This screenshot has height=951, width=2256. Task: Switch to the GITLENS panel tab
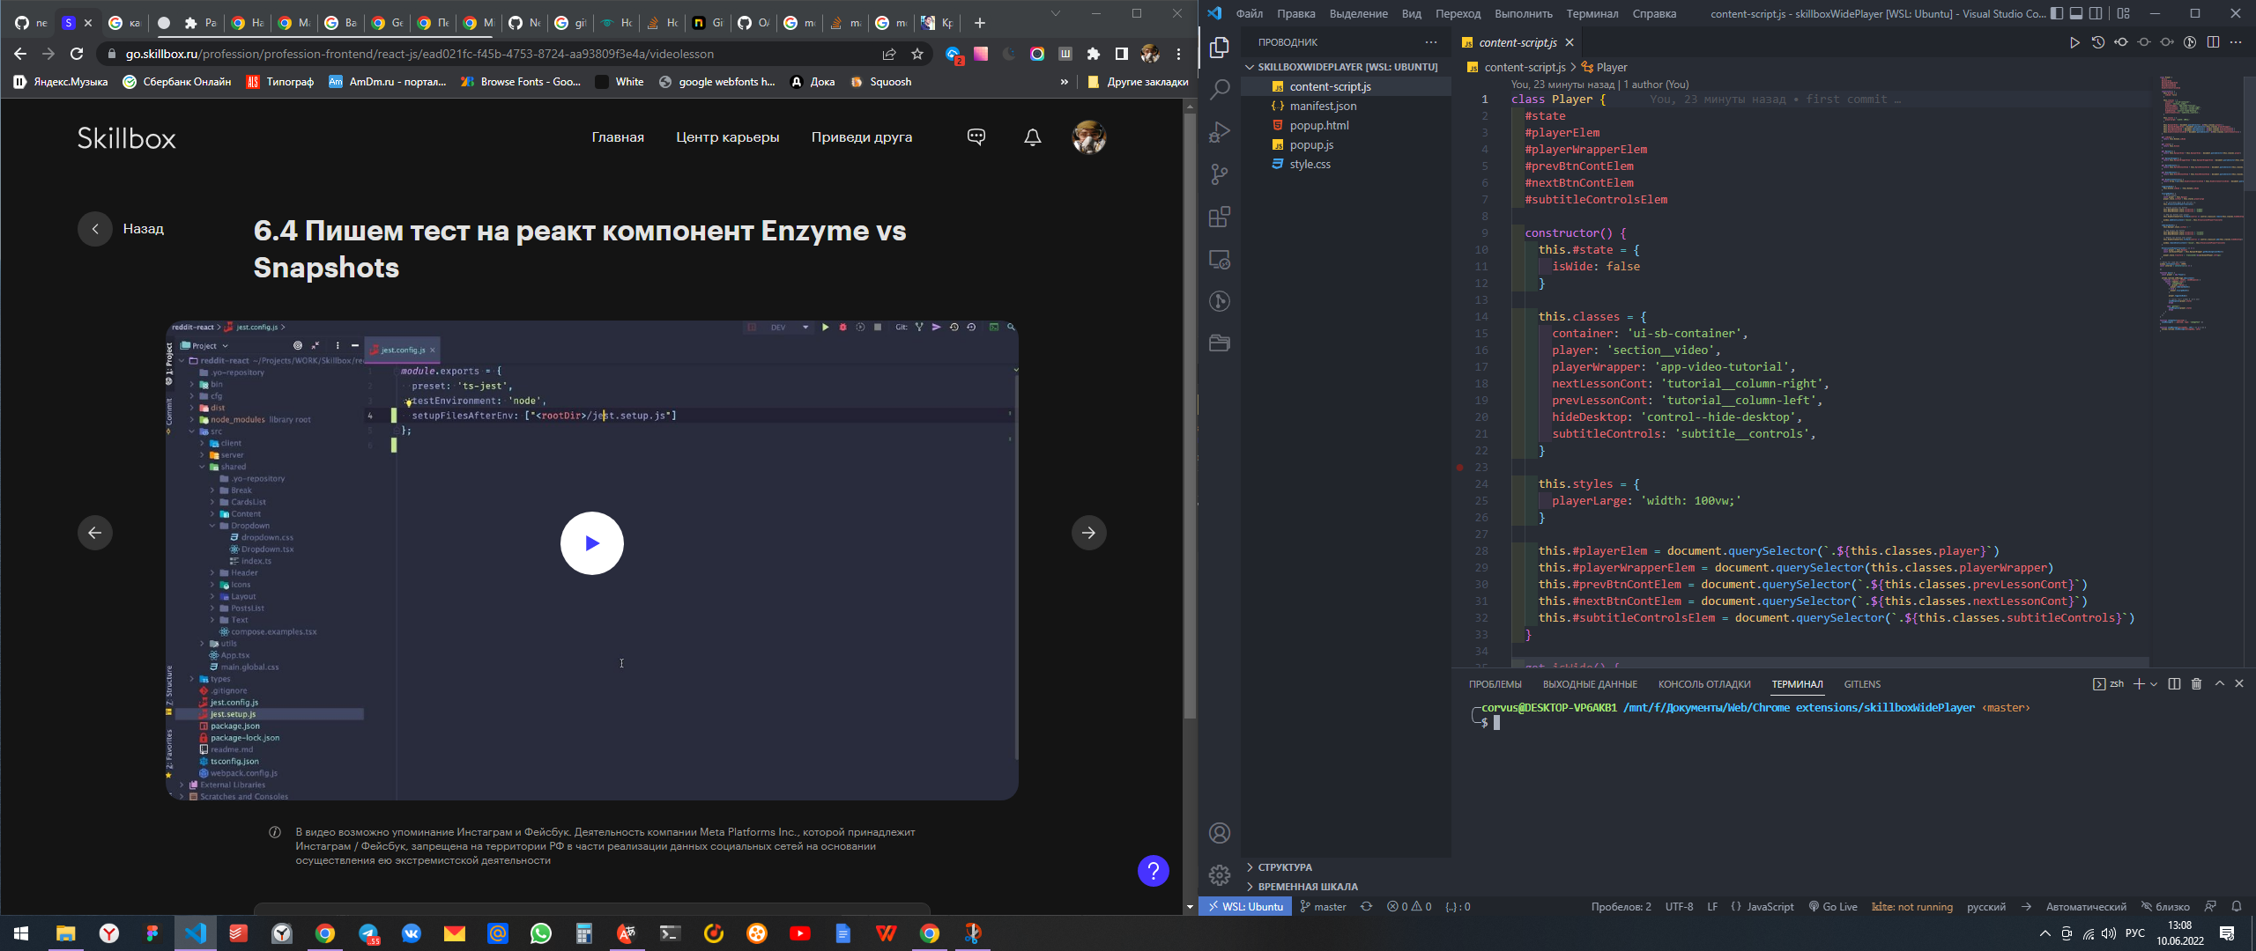[1862, 684]
